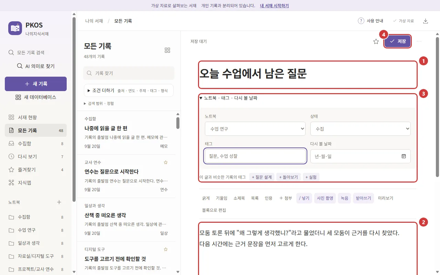Favorite the open note with star icon
The height and width of the screenshot is (275, 440).
coord(376,42)
